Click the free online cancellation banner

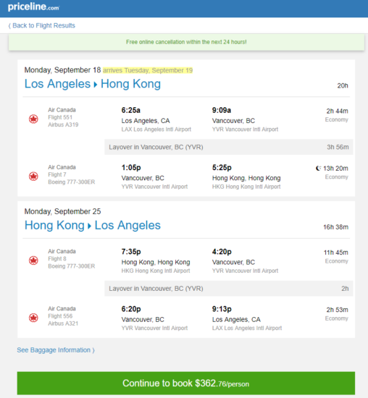tap(186, 42)
